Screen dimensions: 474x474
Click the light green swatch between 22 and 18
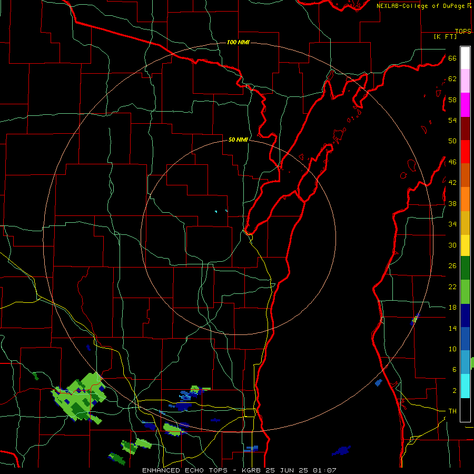pyautogui.click(x=465, y=292)
